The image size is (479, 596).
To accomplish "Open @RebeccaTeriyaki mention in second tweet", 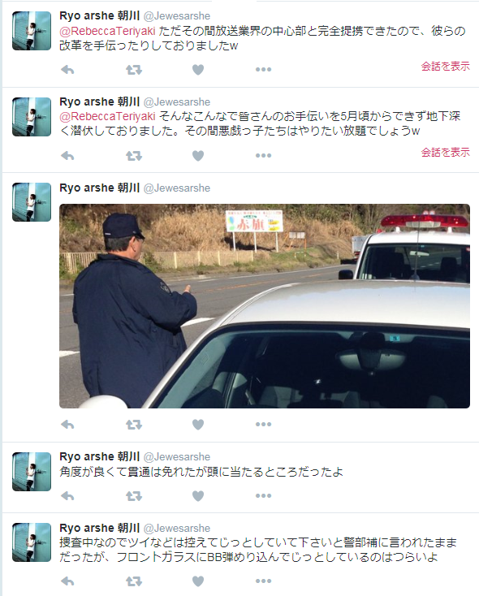I will tap(108, 116).
